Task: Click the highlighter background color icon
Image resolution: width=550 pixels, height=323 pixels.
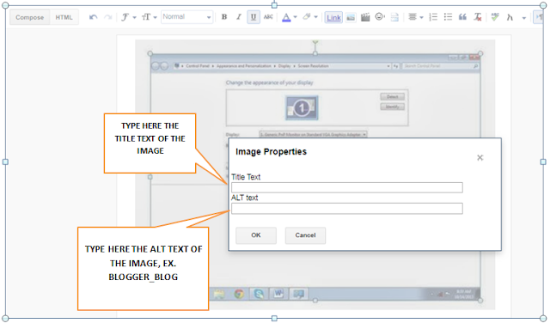Action: [x=307, y=16]
